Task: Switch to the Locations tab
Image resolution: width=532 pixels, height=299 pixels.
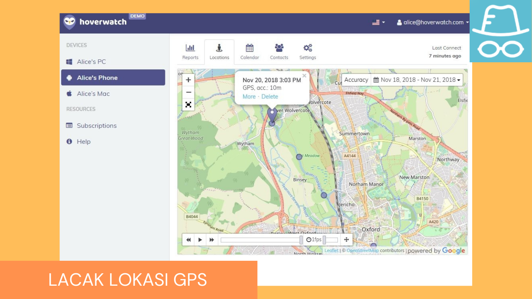Action: [x=219, y=52]
